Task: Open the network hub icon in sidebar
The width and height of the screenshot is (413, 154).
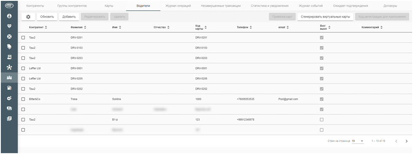Action: (x=9, y=67)
